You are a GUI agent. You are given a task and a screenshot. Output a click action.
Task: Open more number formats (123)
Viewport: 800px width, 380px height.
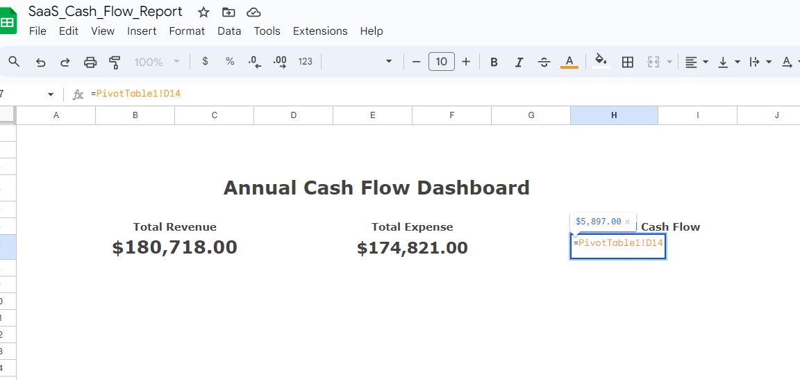305,62
